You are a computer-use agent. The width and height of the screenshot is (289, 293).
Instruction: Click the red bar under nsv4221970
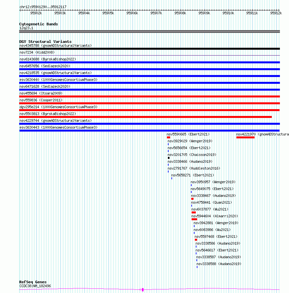pos(245,137)
